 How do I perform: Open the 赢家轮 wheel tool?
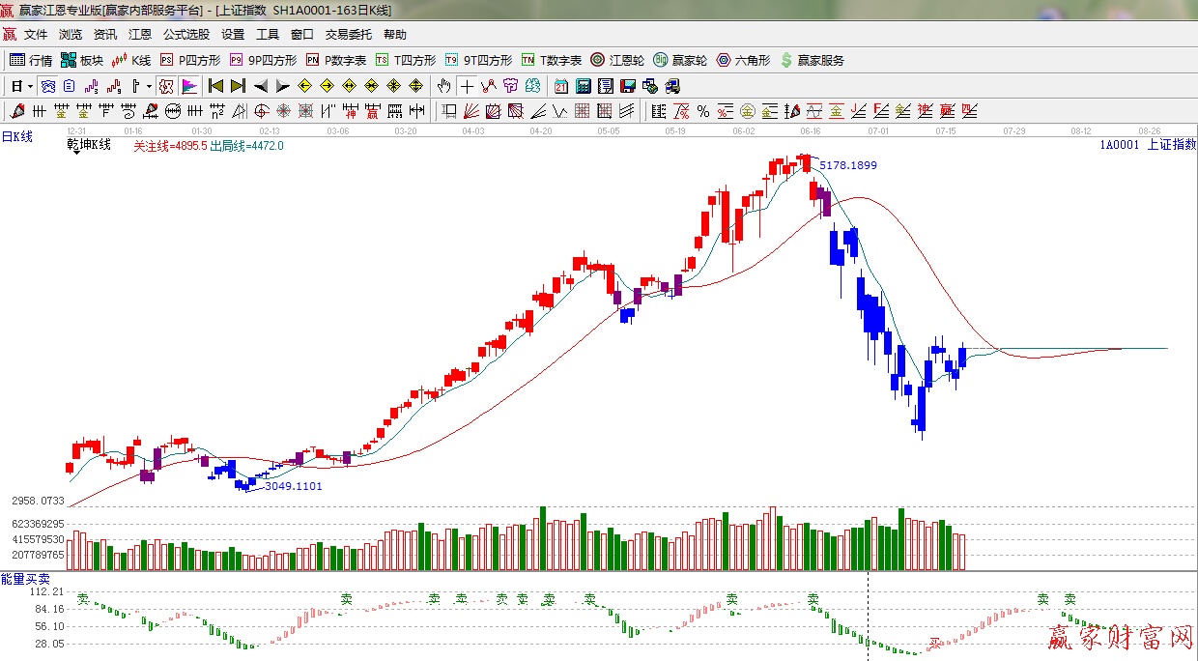click(x=680, y=60)
